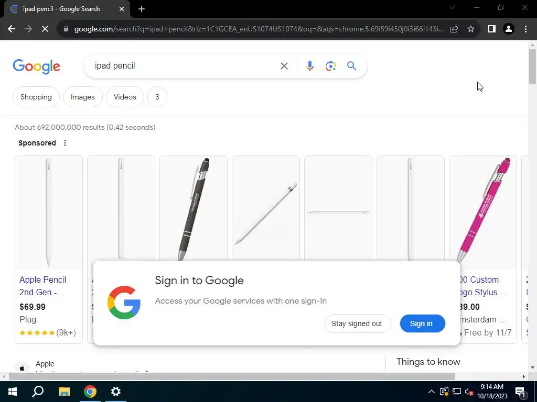Image resolution: width=537 pixels, height=402 pixels.
Task: Share this page from address bar
Action: tap(454, 29)
